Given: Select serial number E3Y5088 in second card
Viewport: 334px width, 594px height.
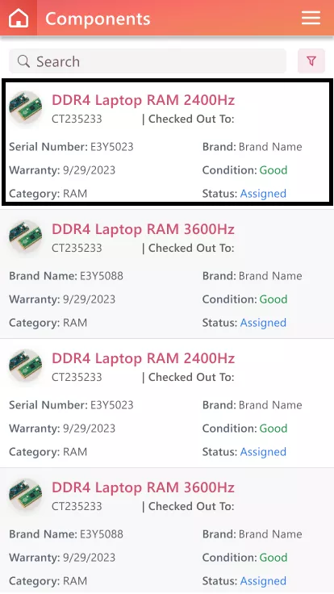Looking at the screenshot, I should [102, 276].
